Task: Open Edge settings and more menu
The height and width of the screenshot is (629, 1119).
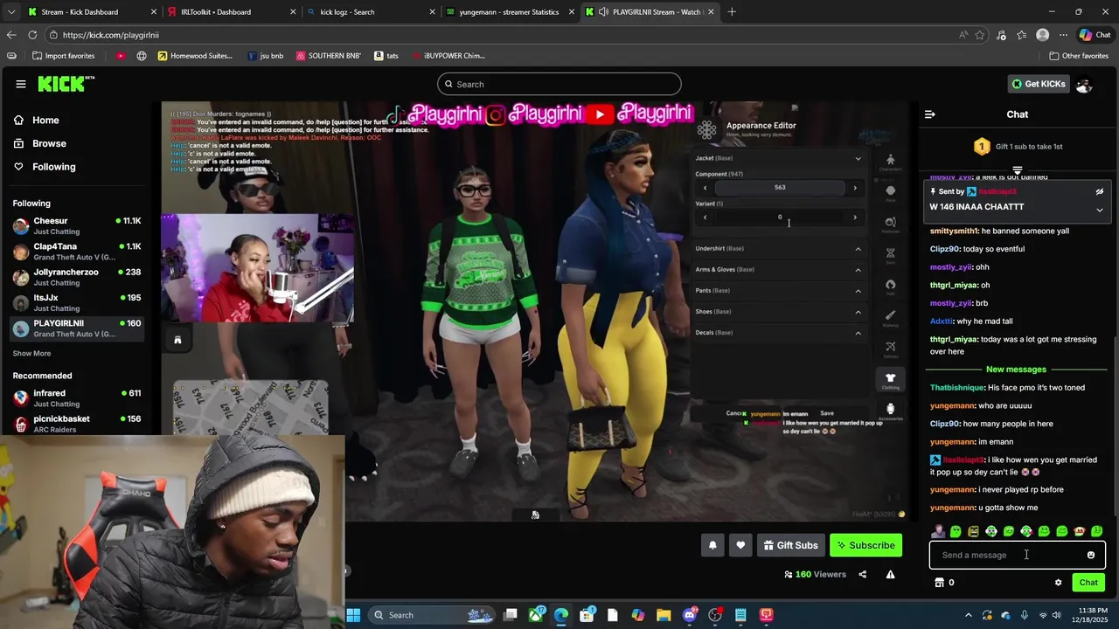Action: coord(1063,35)
